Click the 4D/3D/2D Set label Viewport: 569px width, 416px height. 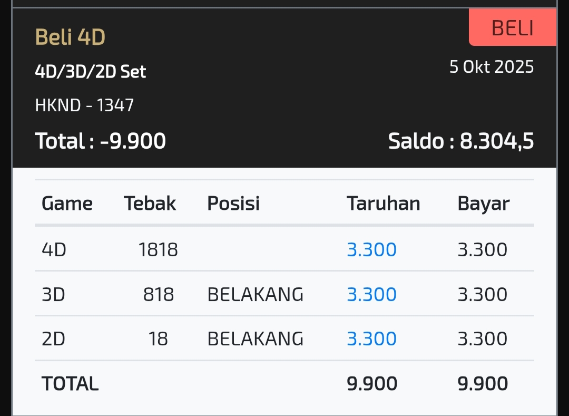click(x=90, y=72)
